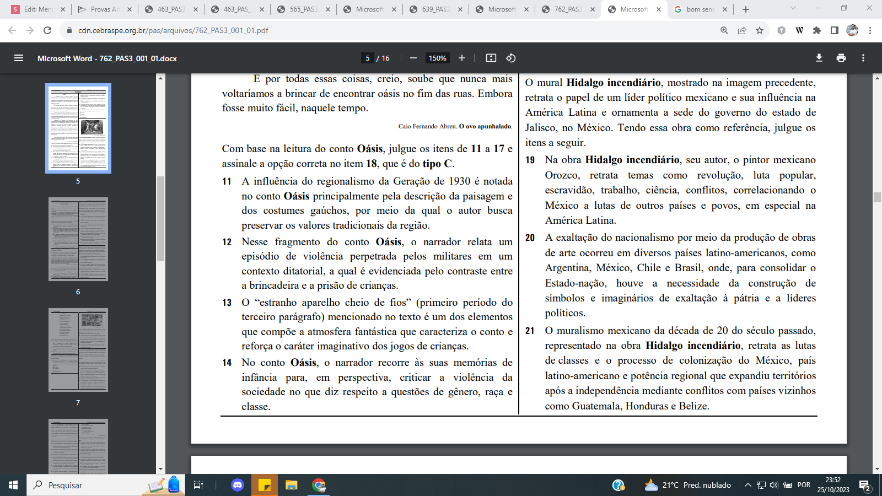Switch to the 639_PAS3 tab
This screenshot has width=882, height=496.
click(435, 9)
